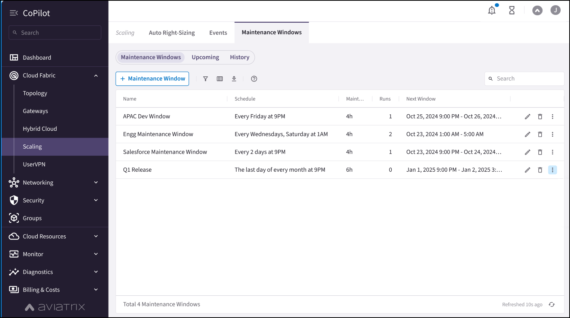Create a new Maintenance Window
Screen dimensions: 570x318
point(152,79)
